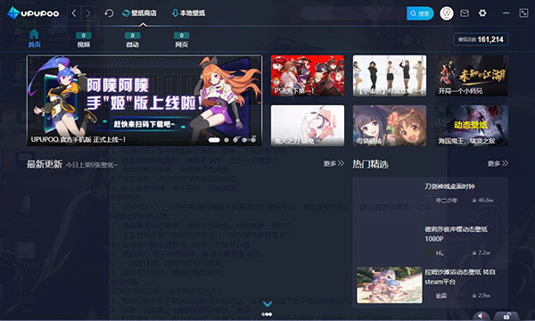This screenshot has height=321, width=535.
Task: Expand the page with bottom down chevron
Action: pos(267,303)
